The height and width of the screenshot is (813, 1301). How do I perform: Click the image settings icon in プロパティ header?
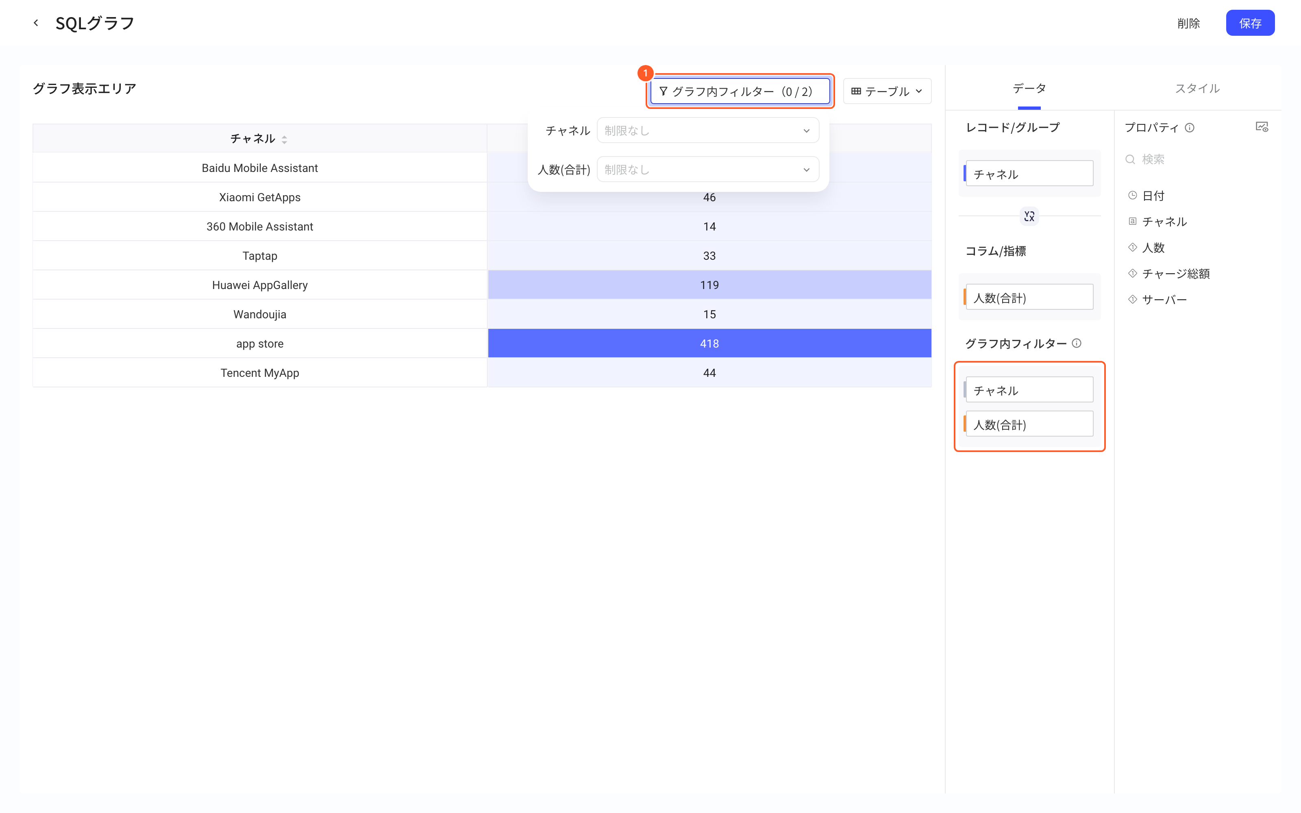(1262, 127)
